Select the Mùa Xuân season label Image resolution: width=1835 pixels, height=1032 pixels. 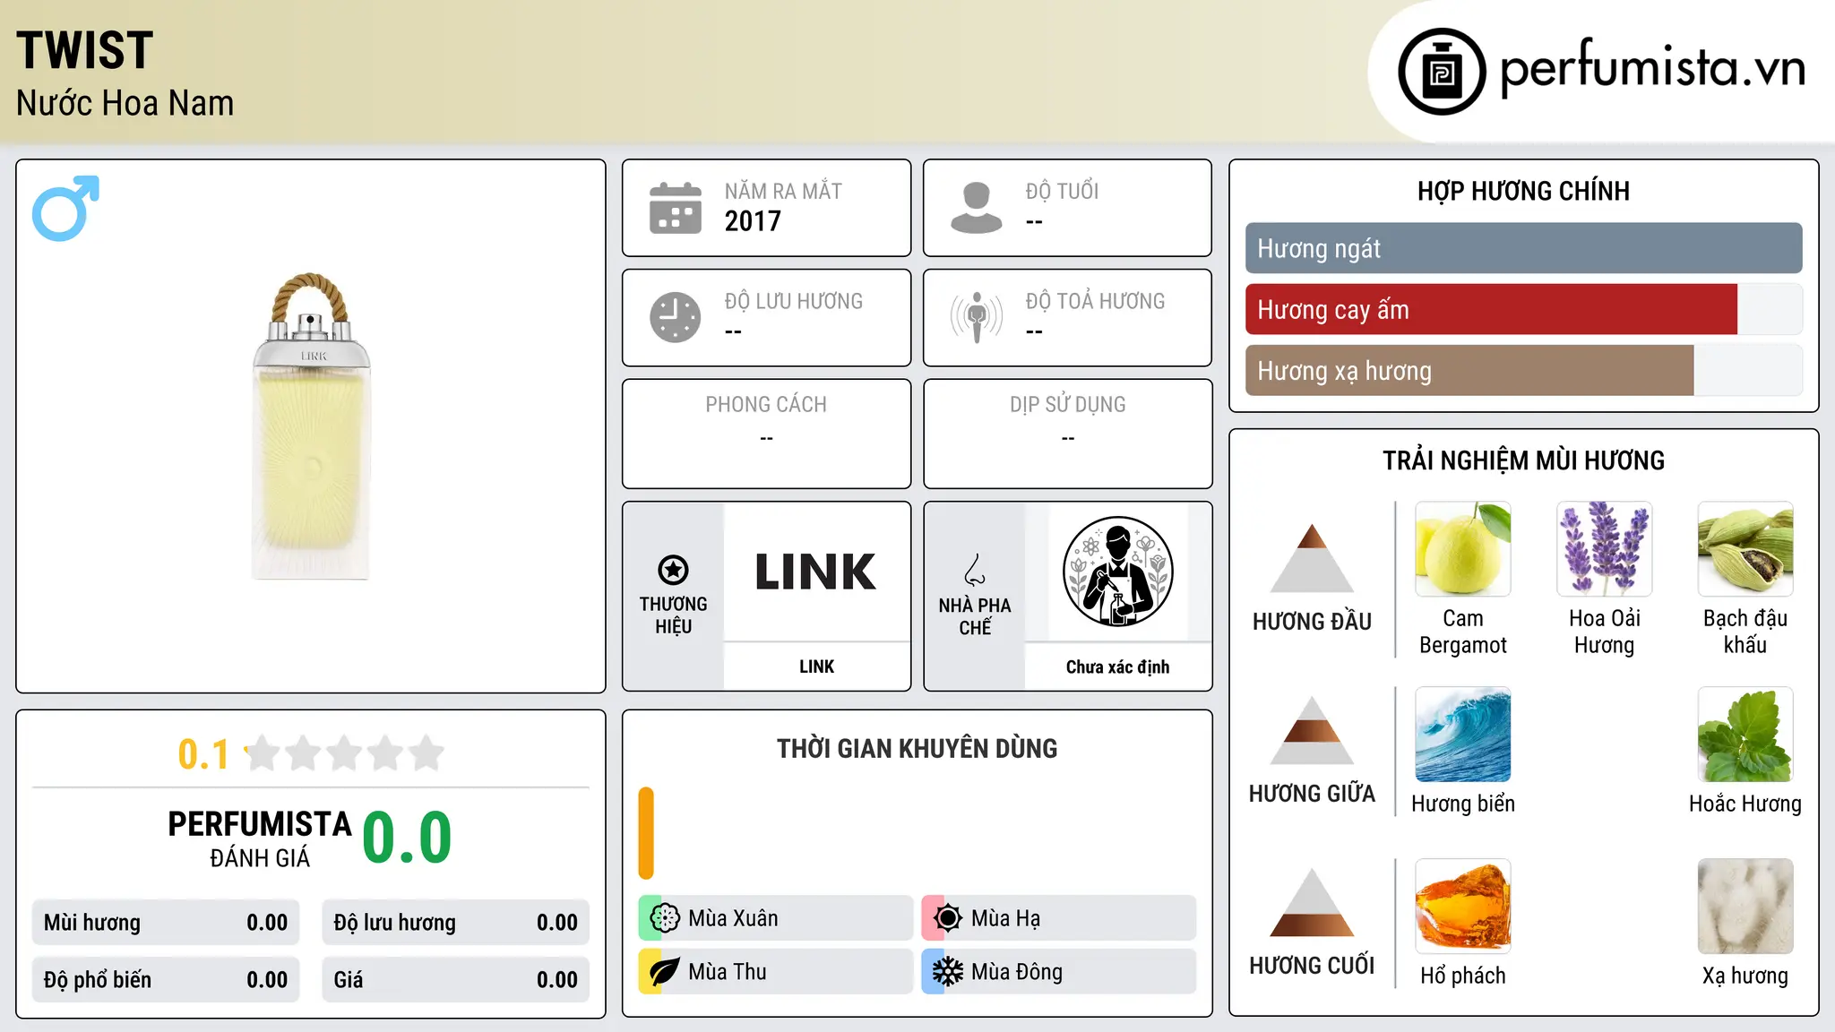coord(733,918)
